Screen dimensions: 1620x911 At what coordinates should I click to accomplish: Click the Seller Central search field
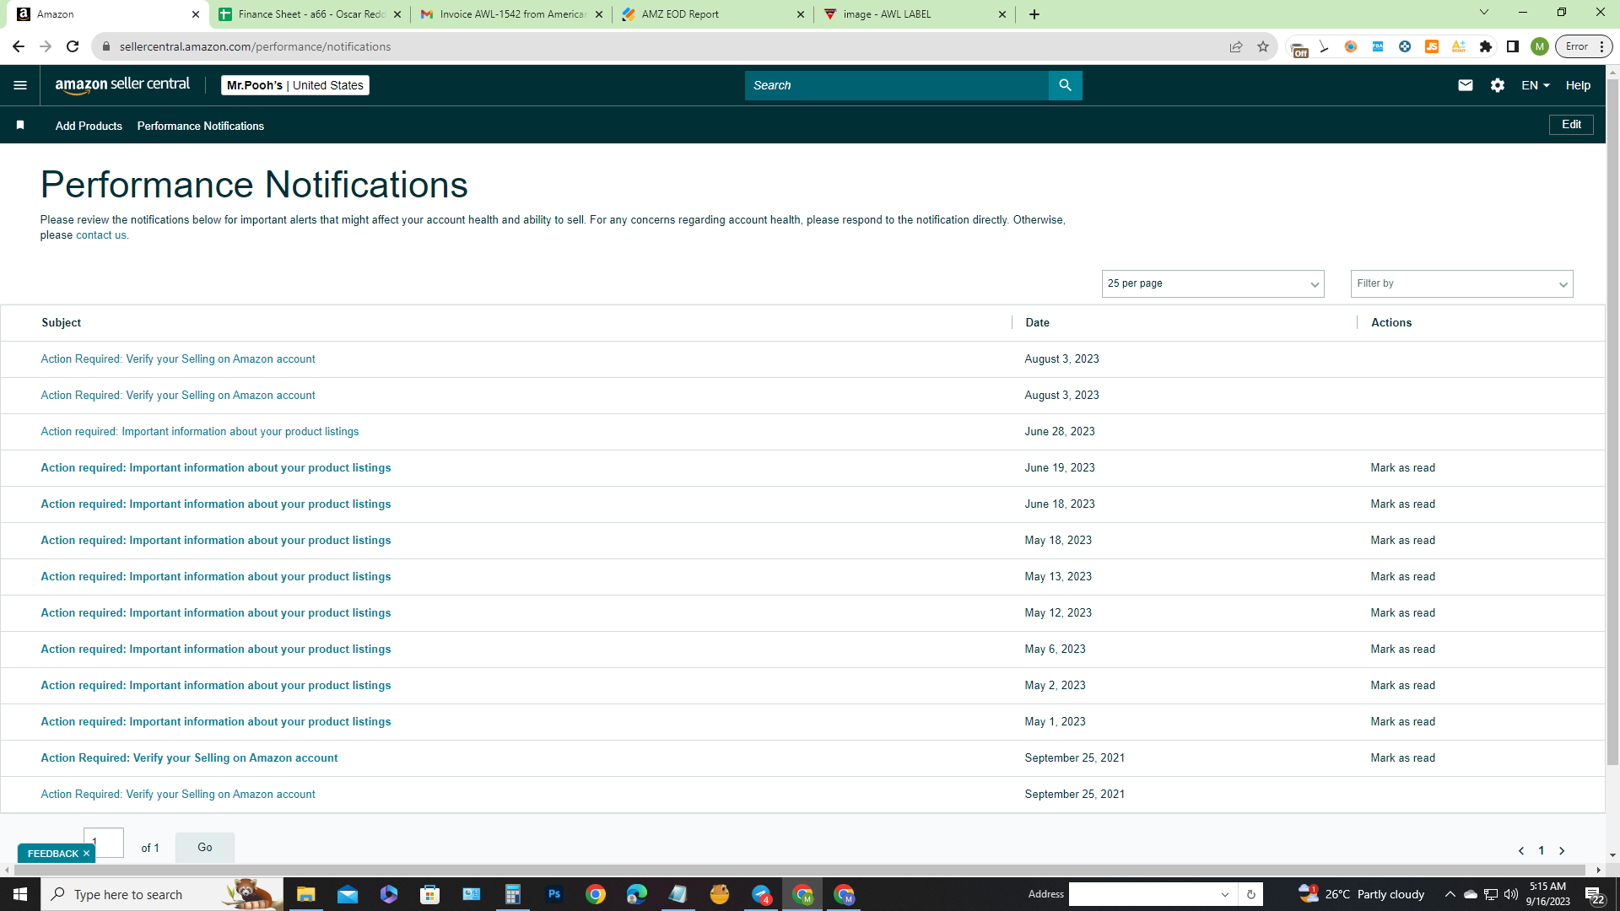point(896,85)
